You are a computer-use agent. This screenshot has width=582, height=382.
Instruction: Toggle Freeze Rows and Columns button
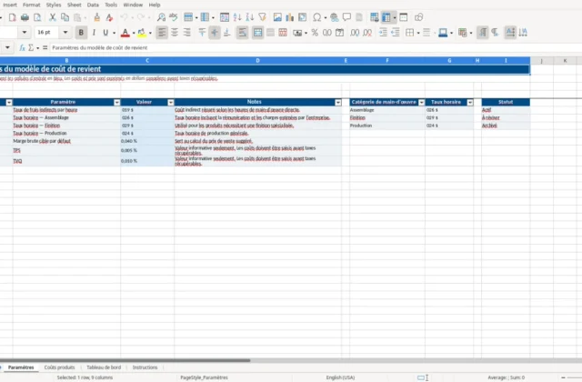pyautogui.click(x=386, y=17)
